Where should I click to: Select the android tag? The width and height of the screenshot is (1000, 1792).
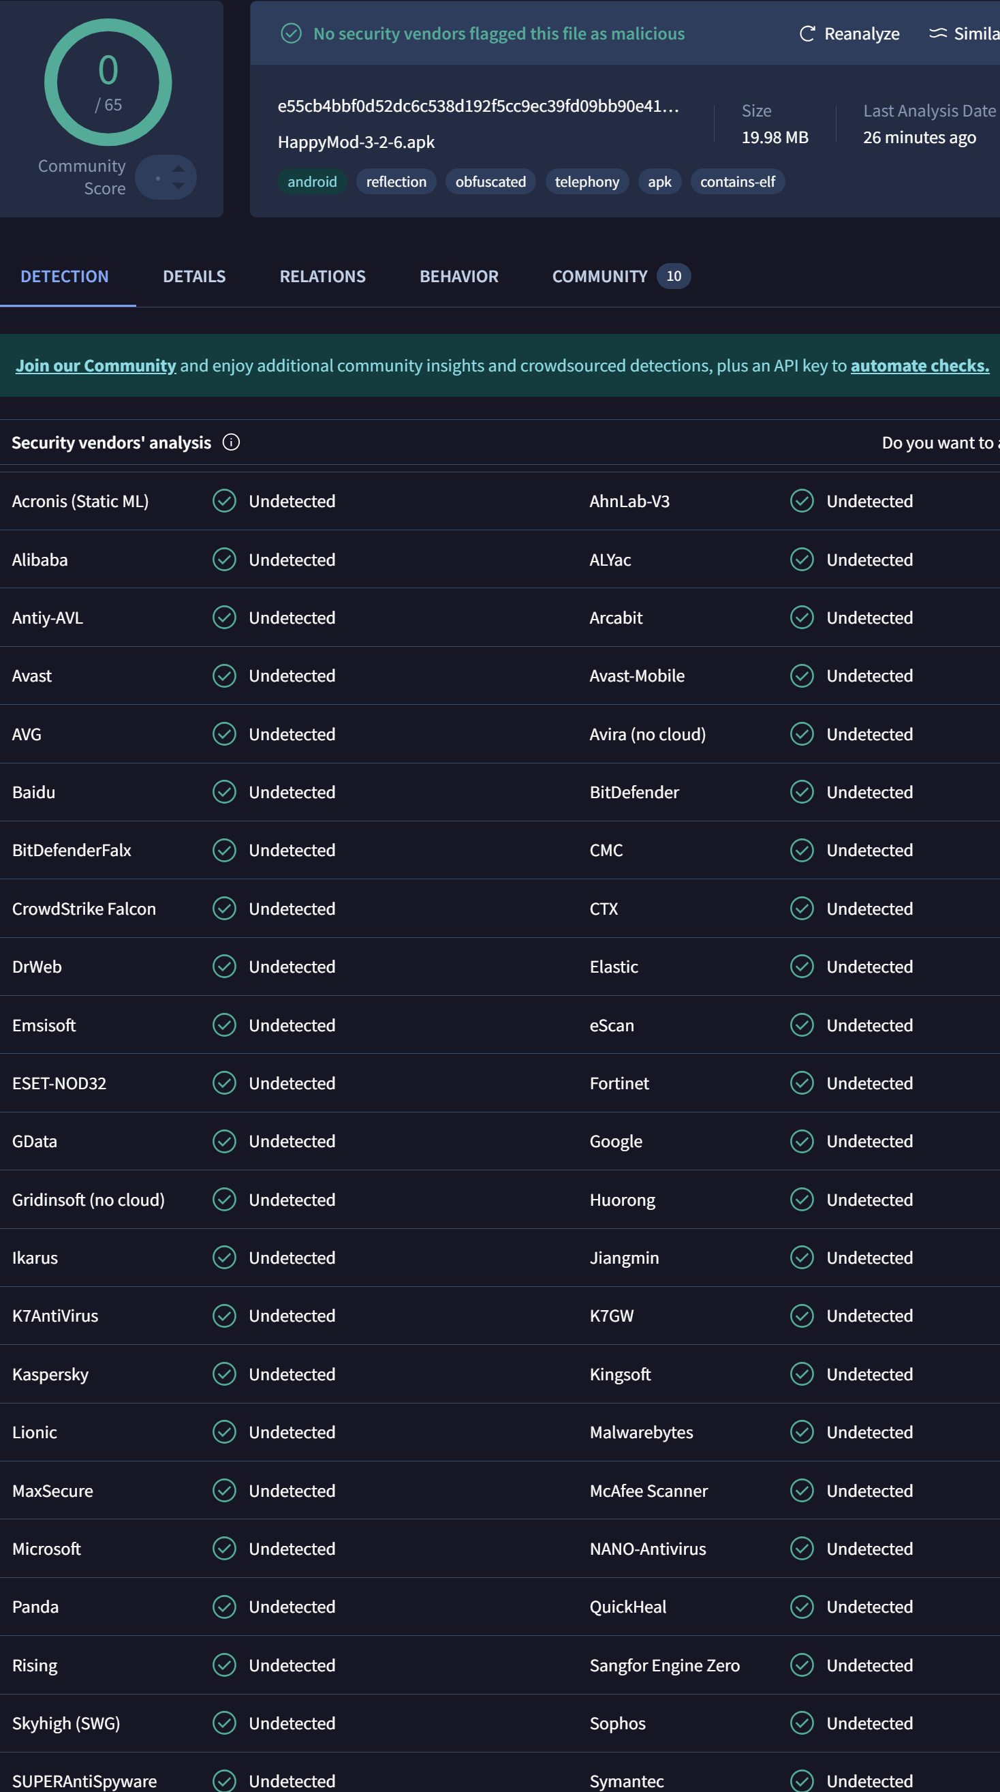pos(312,181)
